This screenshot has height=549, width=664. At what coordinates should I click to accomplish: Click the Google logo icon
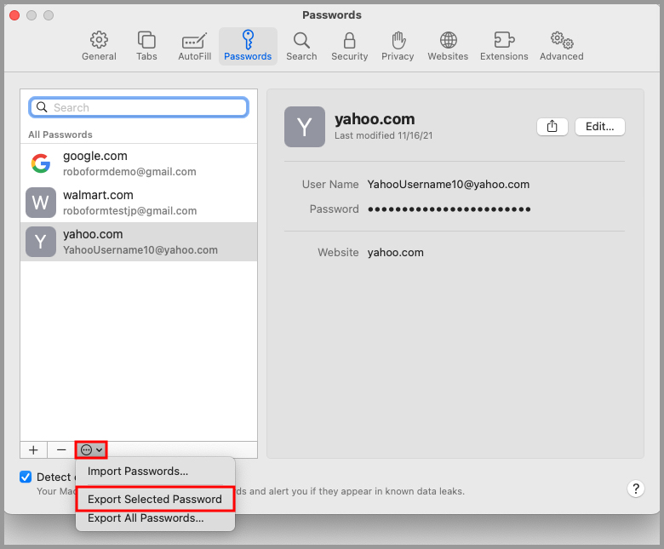(x=41, y=163)
